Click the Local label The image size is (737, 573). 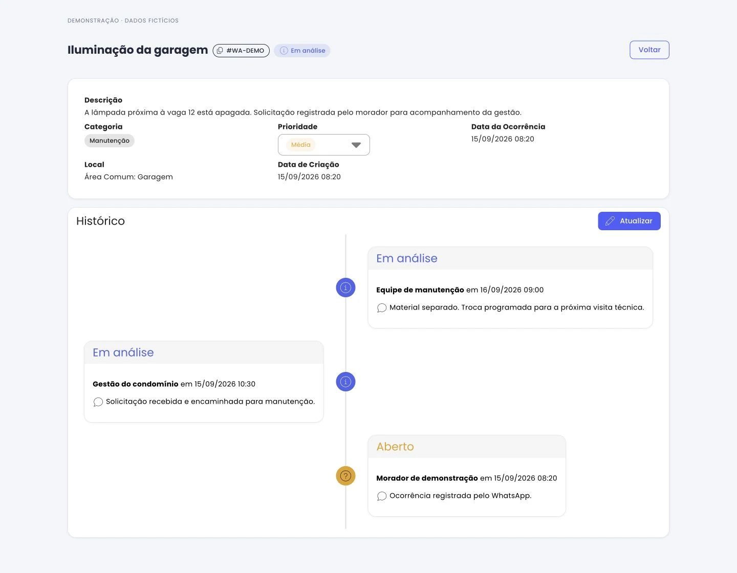pyautogui.click(x=94, y=165)
